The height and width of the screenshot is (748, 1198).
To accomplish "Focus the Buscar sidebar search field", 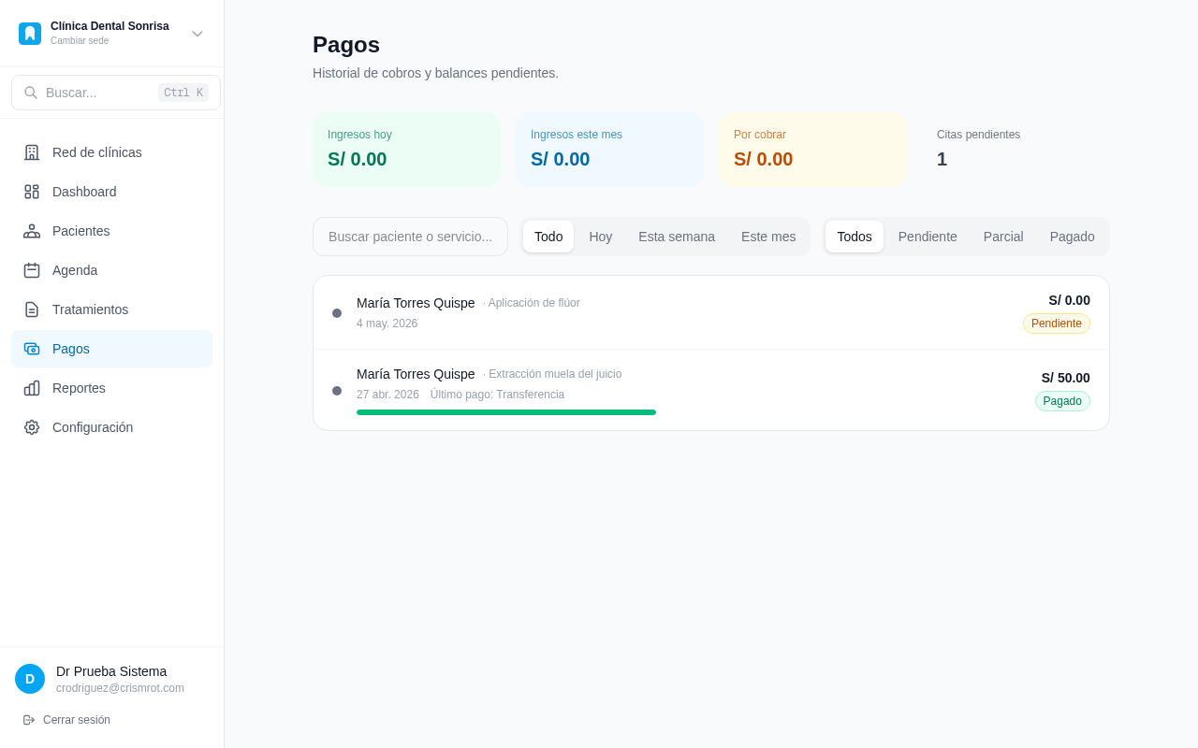I will [116, 93].
